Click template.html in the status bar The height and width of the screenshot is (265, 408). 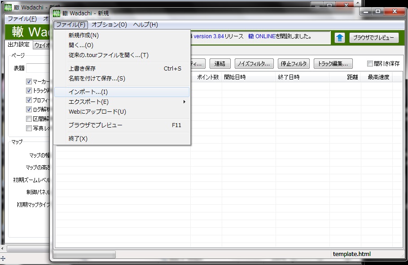pyautogui.click(x=352, y=254)
